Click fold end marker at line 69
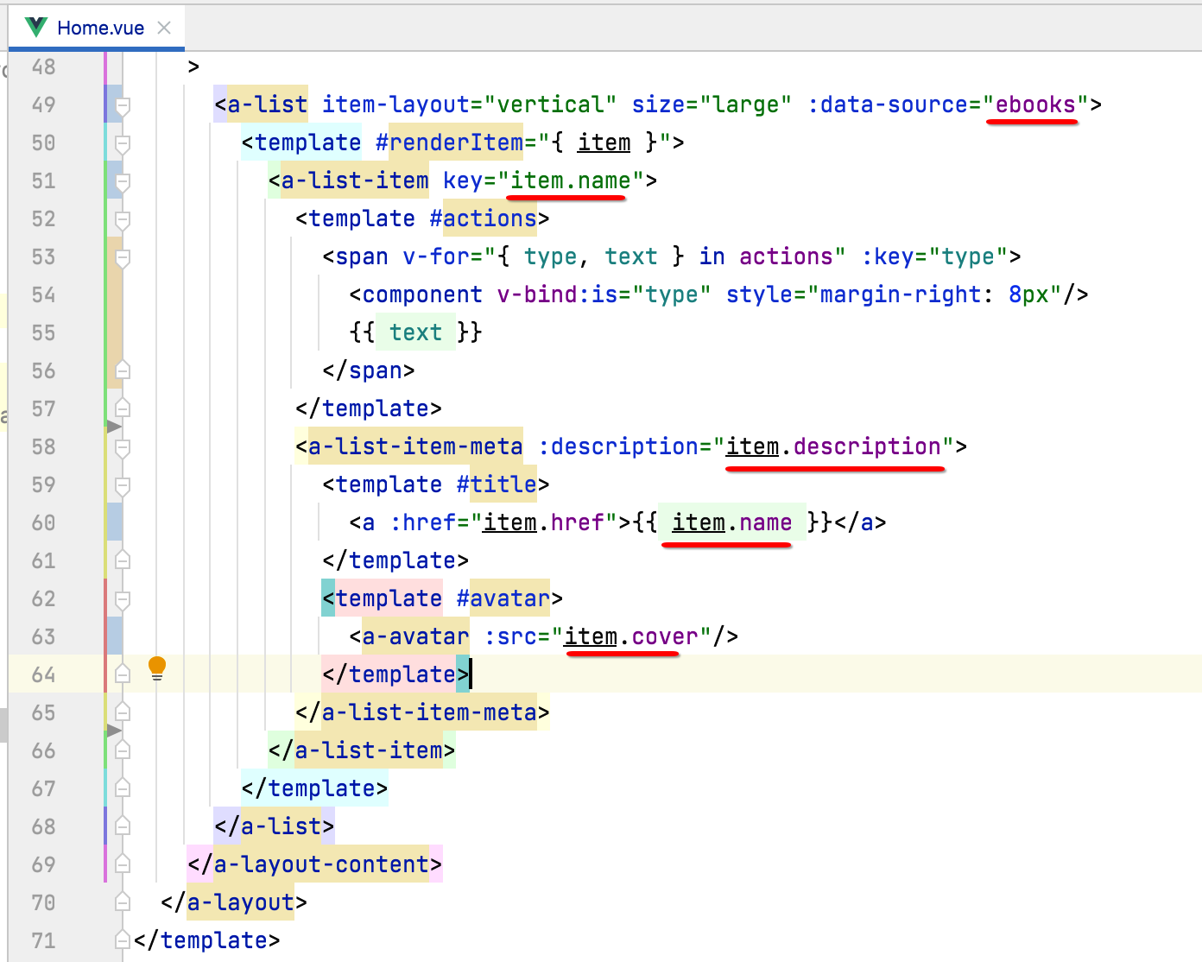This screenshot has height=962, width=1202. [x=123, y=864]
